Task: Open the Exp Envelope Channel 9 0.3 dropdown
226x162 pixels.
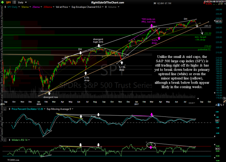Action: click(103, 7)
